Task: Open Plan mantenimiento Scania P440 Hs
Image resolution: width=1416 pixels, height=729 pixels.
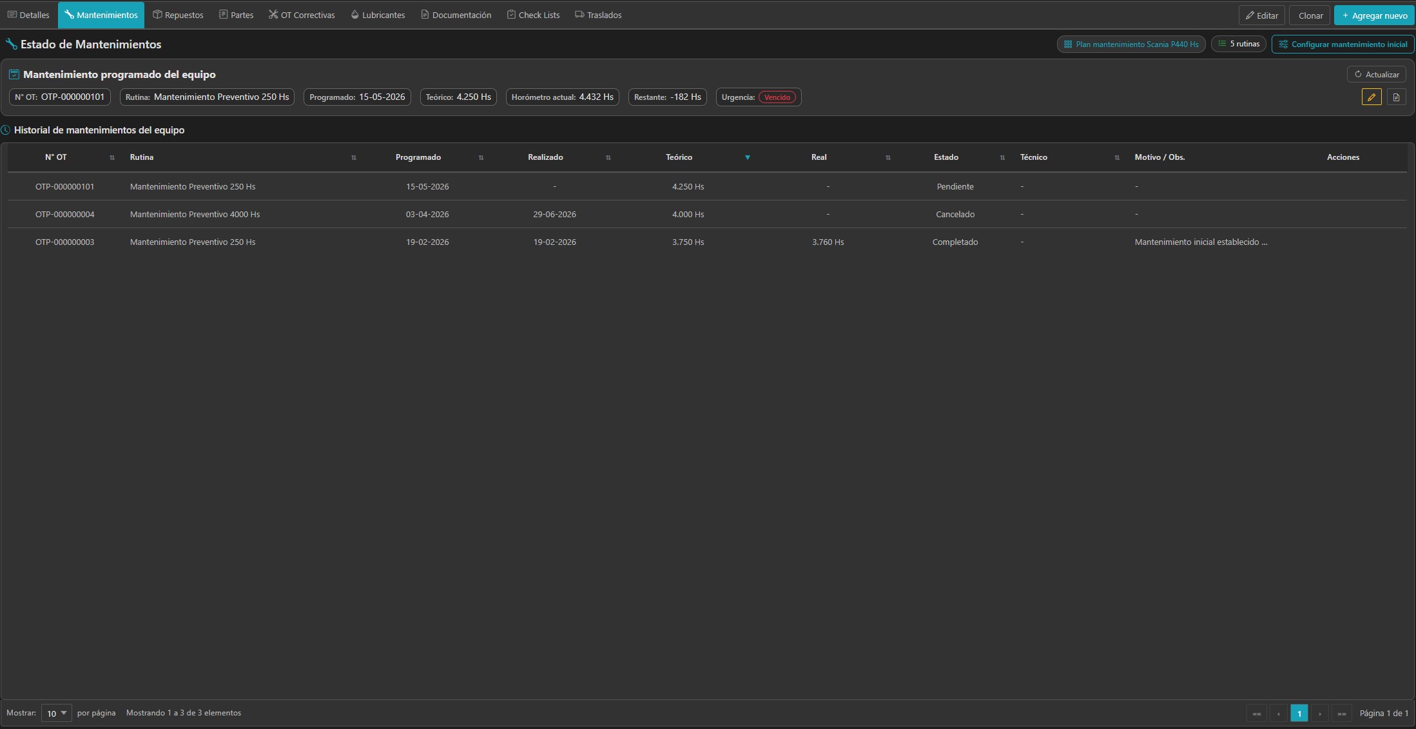Action: 1131,44
